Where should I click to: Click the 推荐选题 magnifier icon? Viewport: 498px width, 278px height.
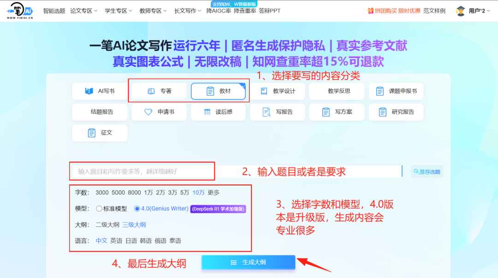point(416,172)
